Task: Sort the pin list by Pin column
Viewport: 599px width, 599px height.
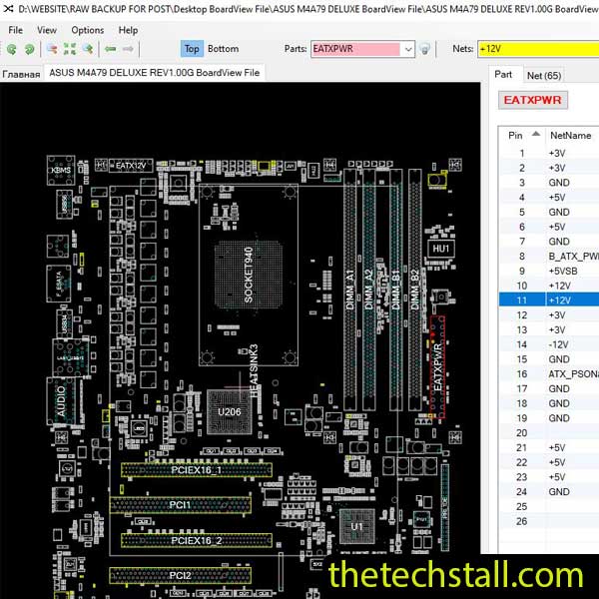Action: point(522,135)
